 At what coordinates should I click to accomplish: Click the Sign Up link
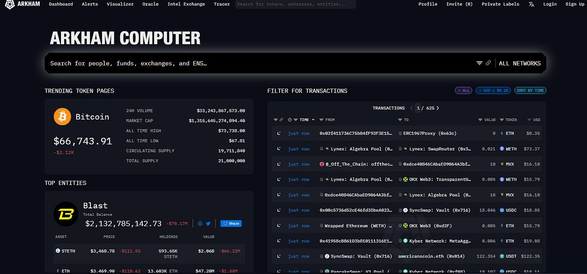(574, 4)
